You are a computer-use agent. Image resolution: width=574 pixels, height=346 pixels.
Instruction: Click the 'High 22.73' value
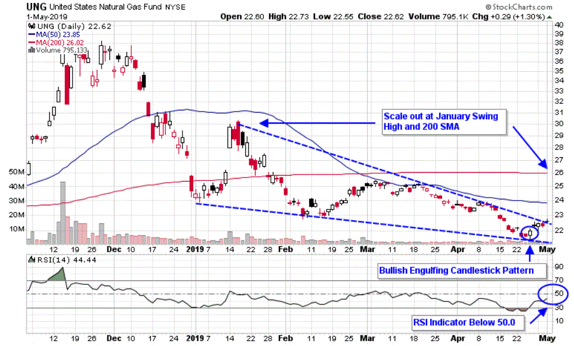tap(288, 17)
